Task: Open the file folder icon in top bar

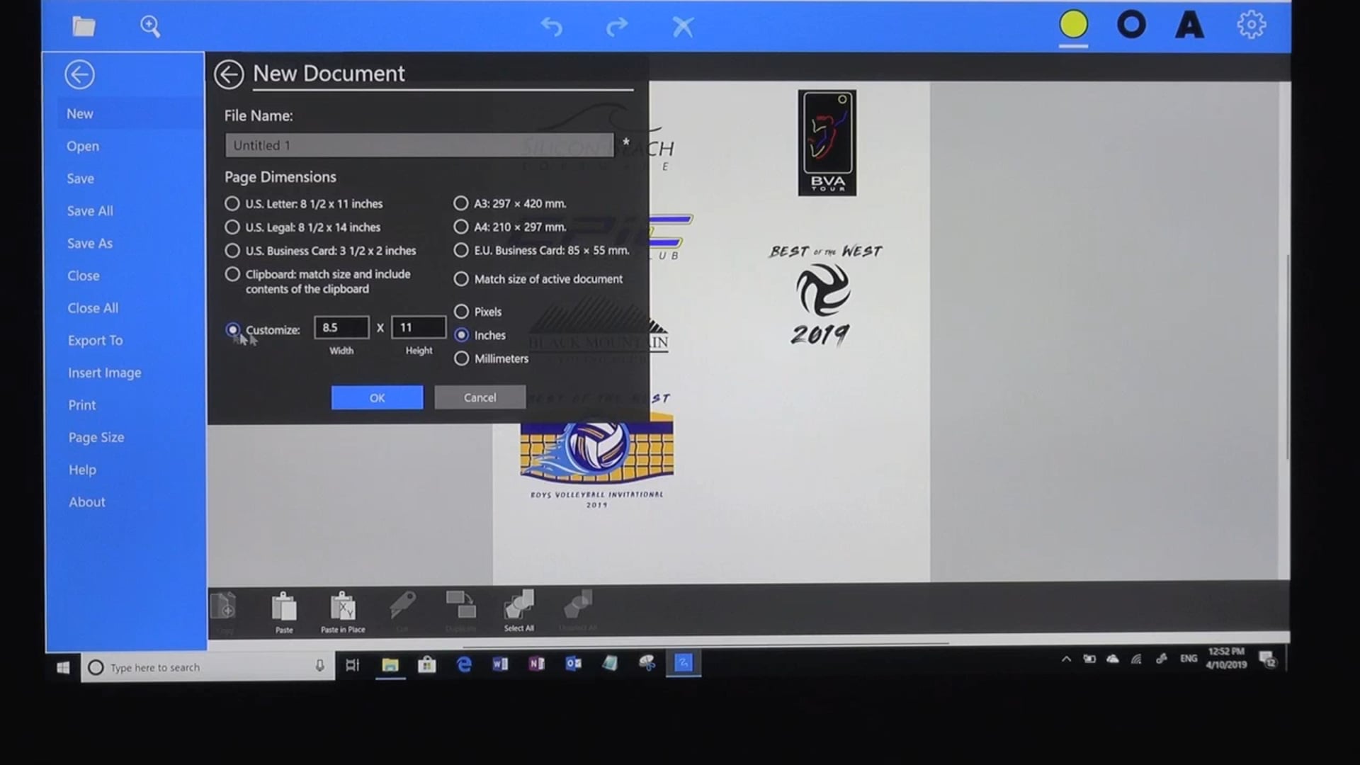Action: [84, 26]
